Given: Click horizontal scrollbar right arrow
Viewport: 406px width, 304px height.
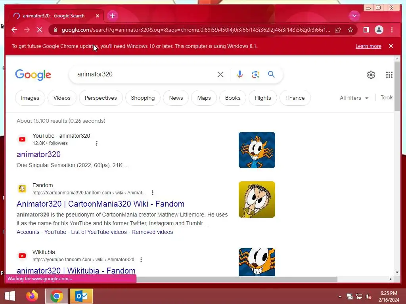Looking at the screenshot, I should tap(391, 279).
